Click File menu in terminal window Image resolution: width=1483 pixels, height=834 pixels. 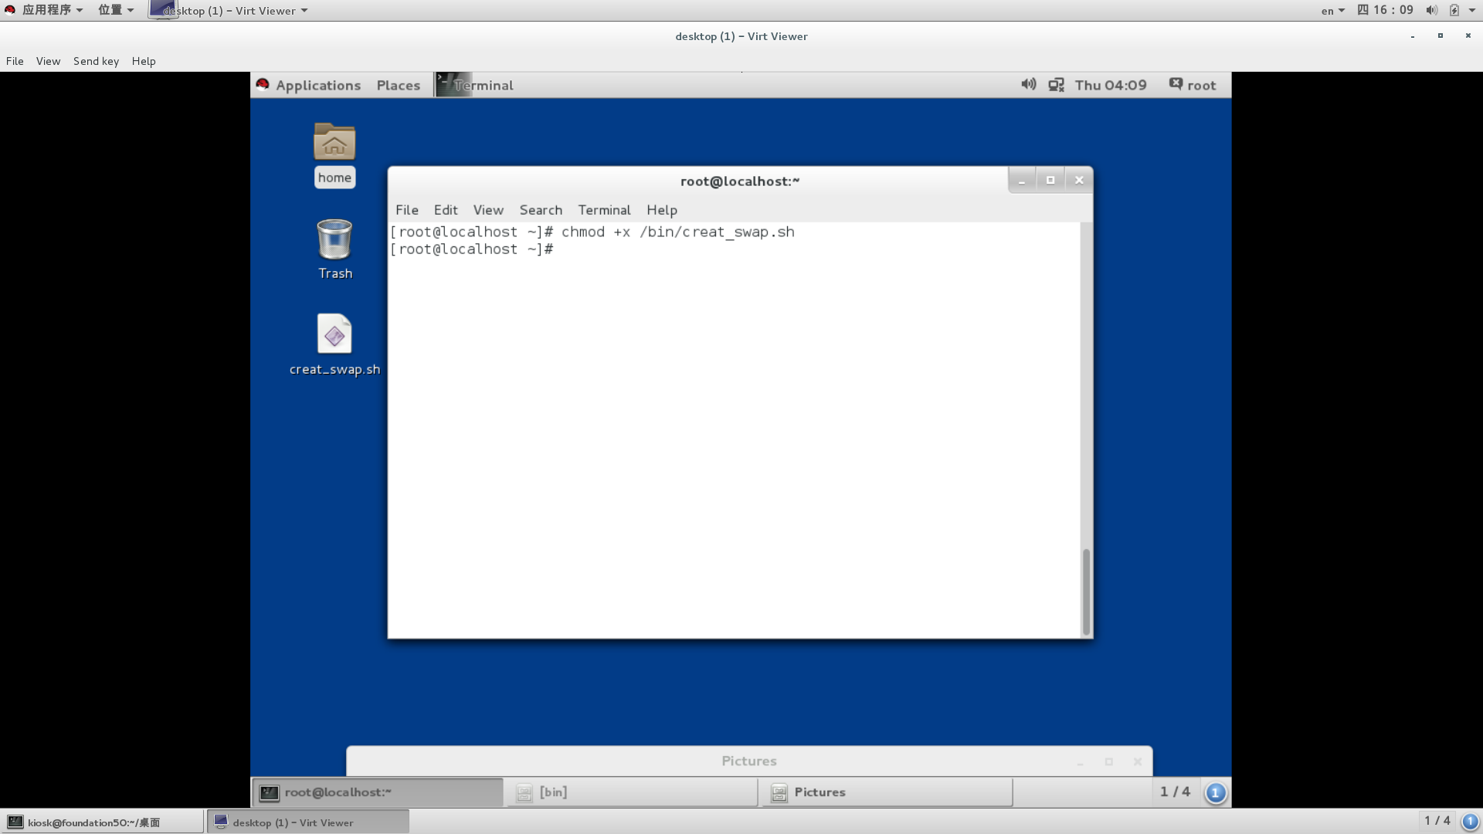(x=406, y=208)
